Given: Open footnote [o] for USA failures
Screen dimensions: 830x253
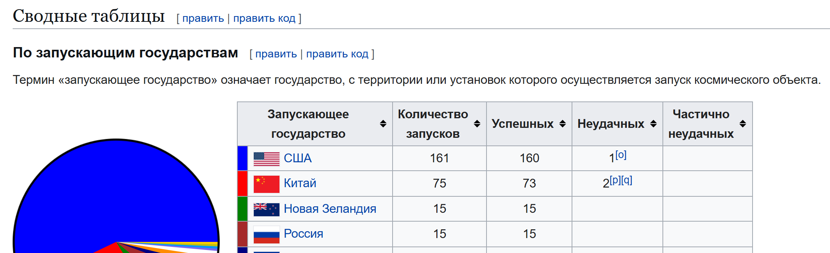Looking at the screenshot, I should (621, 155).
